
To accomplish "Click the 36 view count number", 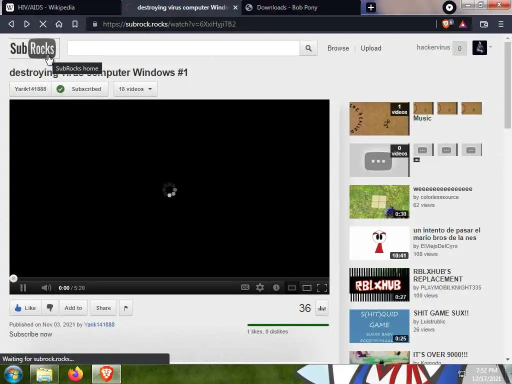I will [304, 308].
